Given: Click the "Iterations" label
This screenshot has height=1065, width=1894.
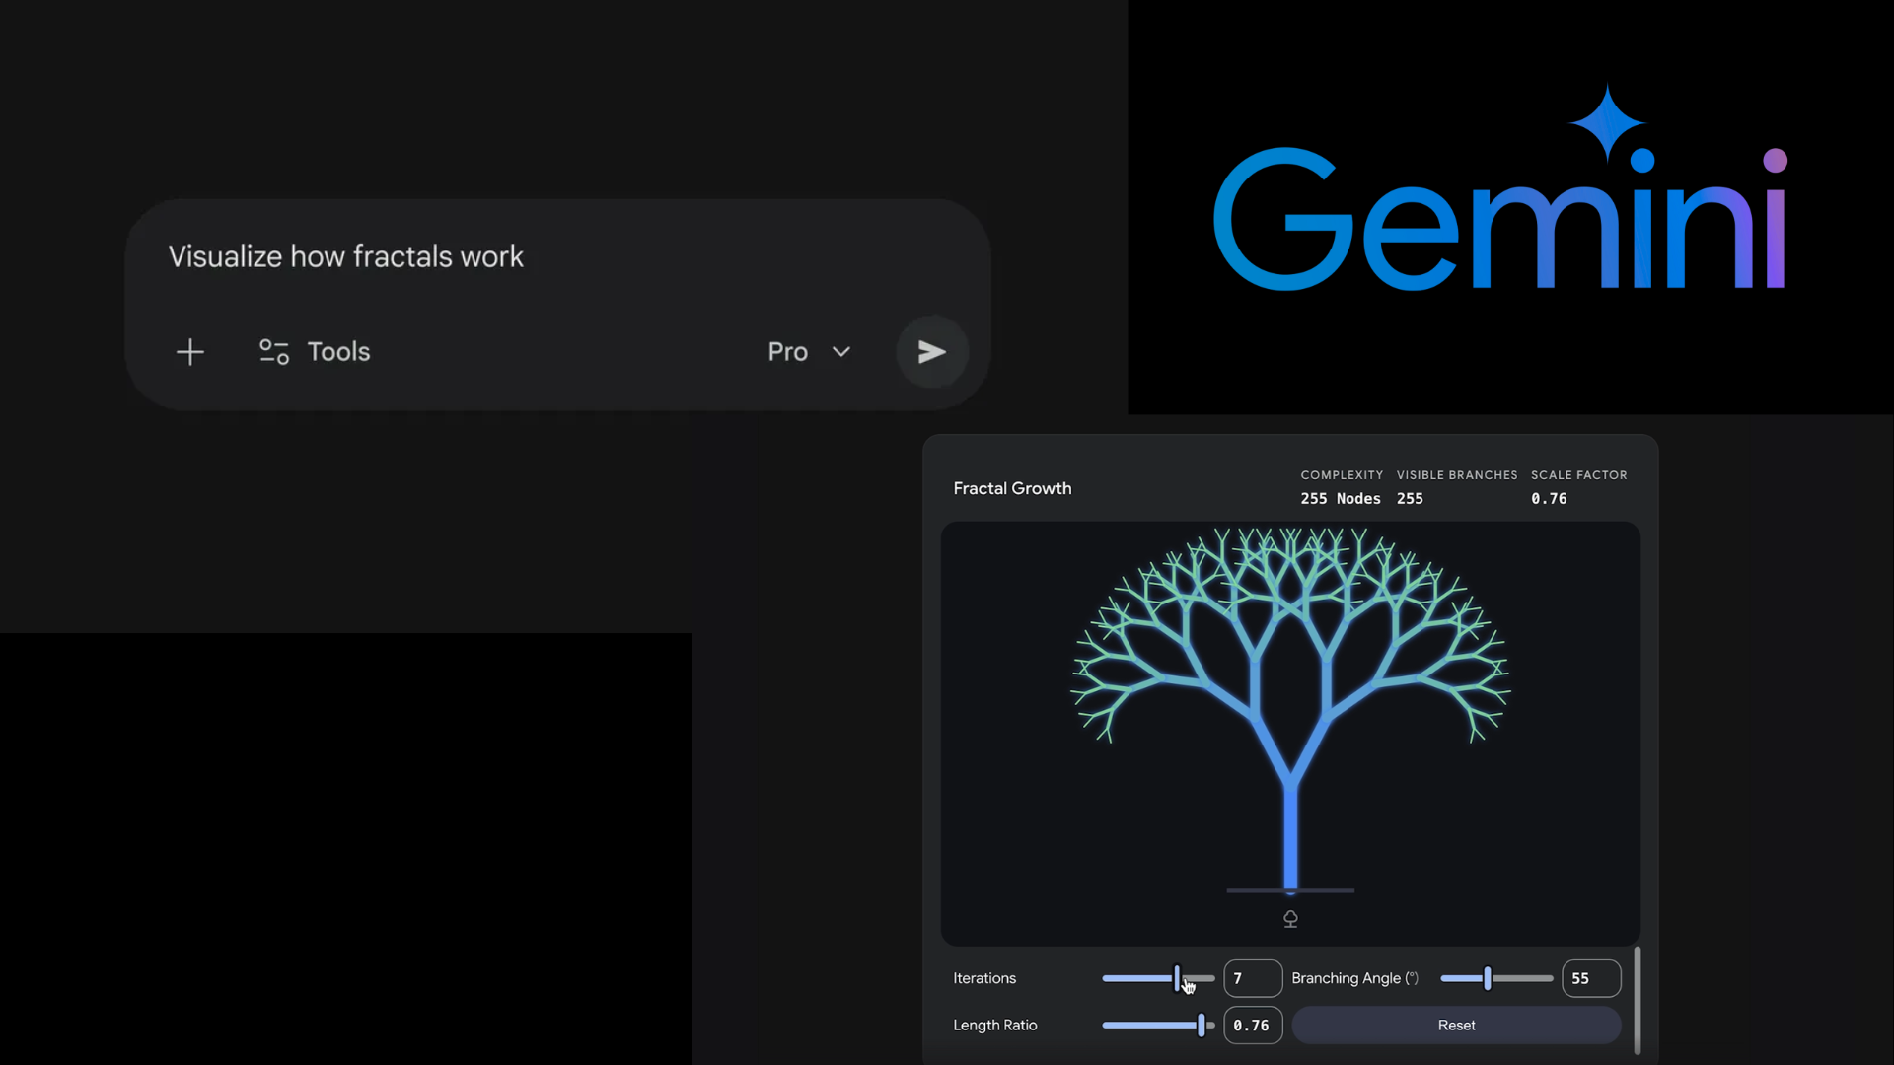Looking at the screenshot, I should coord(984,978).
